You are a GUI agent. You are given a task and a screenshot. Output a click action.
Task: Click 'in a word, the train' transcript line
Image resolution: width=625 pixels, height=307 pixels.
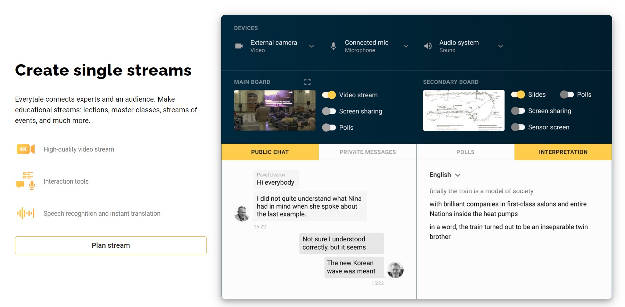509,232
